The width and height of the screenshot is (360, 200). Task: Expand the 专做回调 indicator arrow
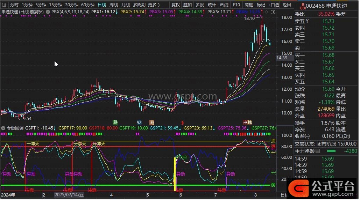point(3,128)
